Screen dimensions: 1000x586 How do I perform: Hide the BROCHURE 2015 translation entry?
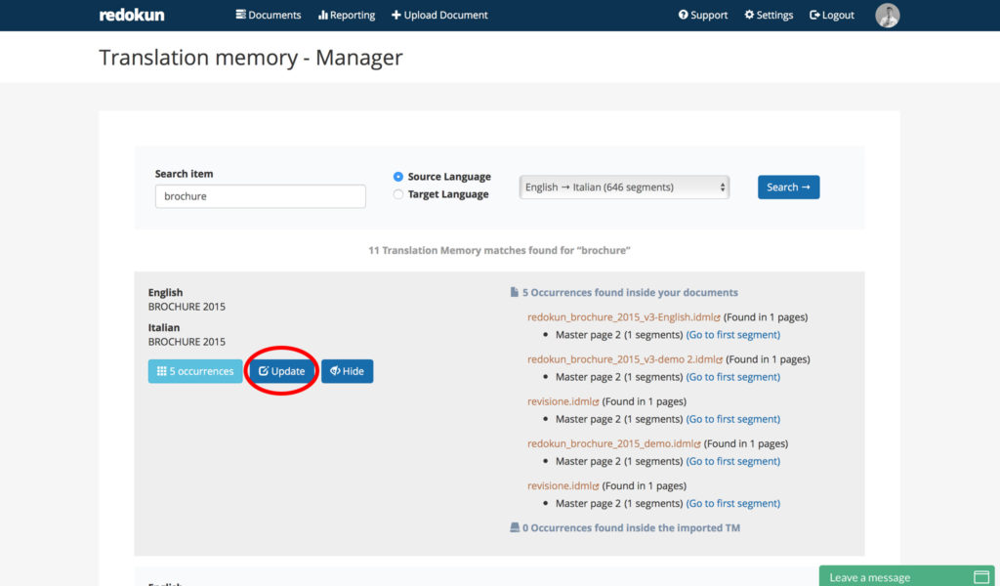coord(347,371)
